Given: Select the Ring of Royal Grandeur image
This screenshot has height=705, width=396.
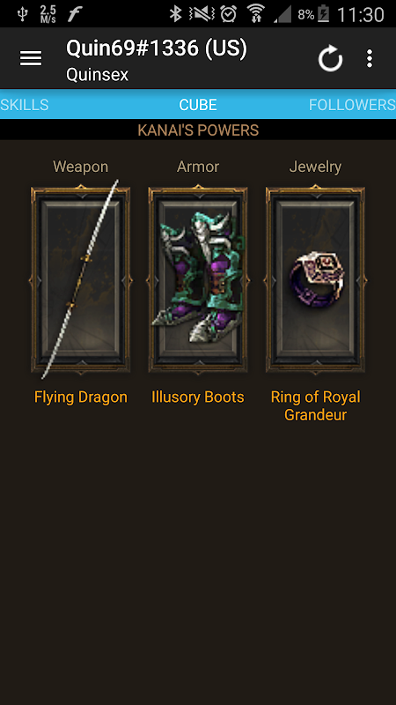Looking at the screenshot, I should click(x=315, y=279).
